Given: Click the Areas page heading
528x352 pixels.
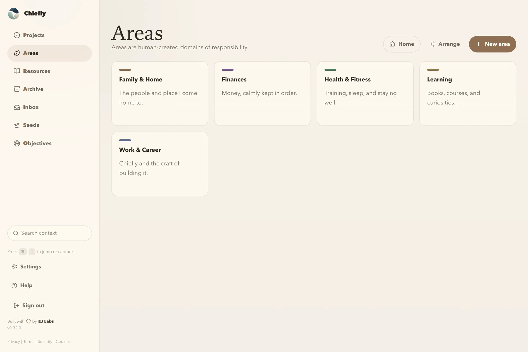Looking at the screenshot, I should pos(137,33).
